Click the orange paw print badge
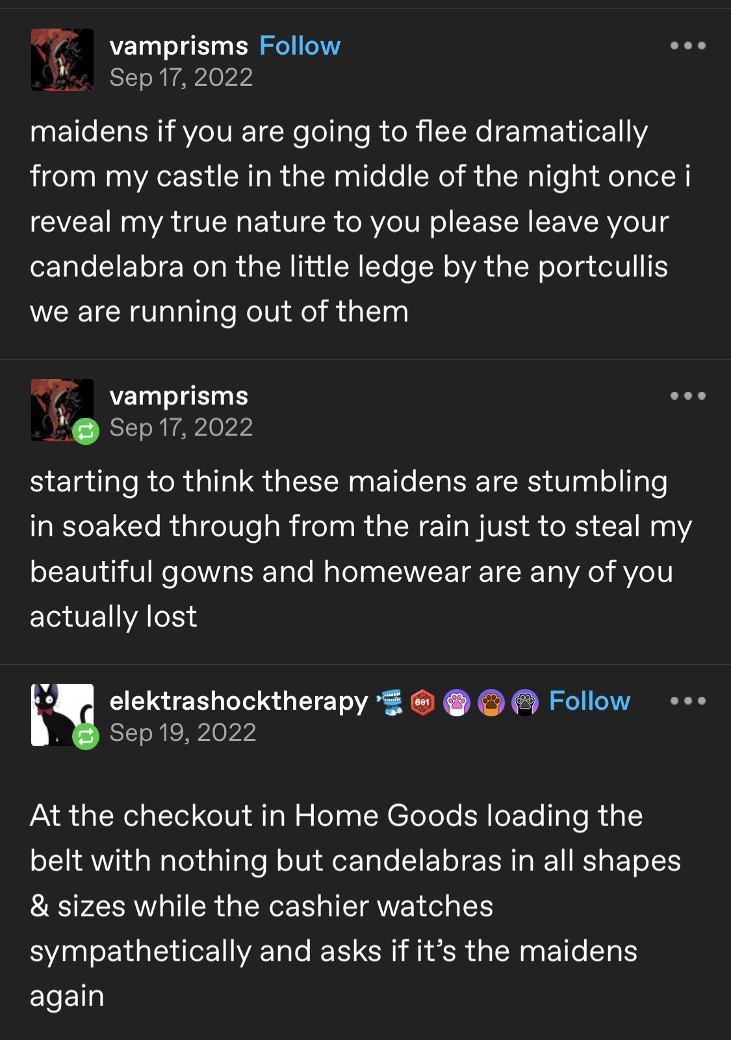The width and height of the screenshot is (731, 1040). point(491,703)
